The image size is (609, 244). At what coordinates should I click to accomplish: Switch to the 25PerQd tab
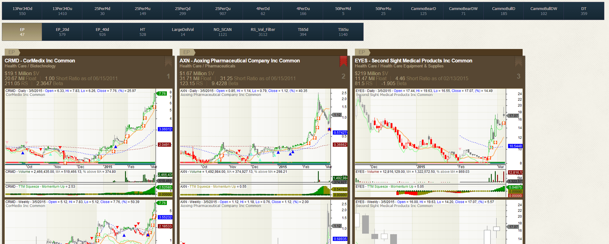pos(183,11)
